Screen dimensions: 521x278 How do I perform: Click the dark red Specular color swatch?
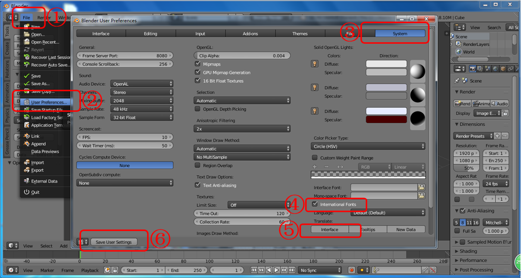coord(386,120)
